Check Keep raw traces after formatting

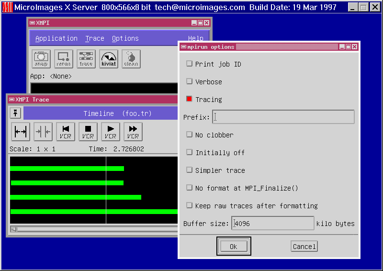pyautogui.click(x=189, y=205)
